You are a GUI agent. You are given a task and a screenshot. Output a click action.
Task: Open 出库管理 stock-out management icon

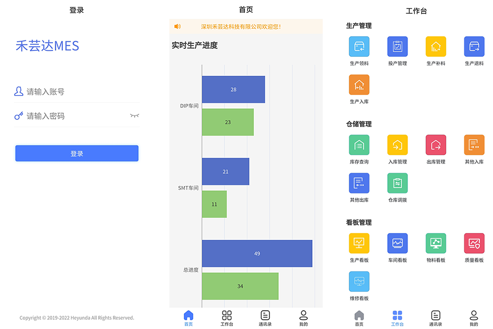point(436,145)
